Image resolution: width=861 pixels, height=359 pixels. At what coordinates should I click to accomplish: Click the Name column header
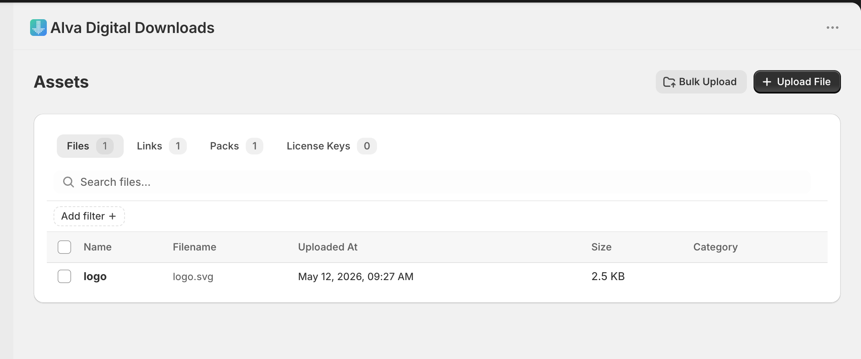[x=97, y=247]
